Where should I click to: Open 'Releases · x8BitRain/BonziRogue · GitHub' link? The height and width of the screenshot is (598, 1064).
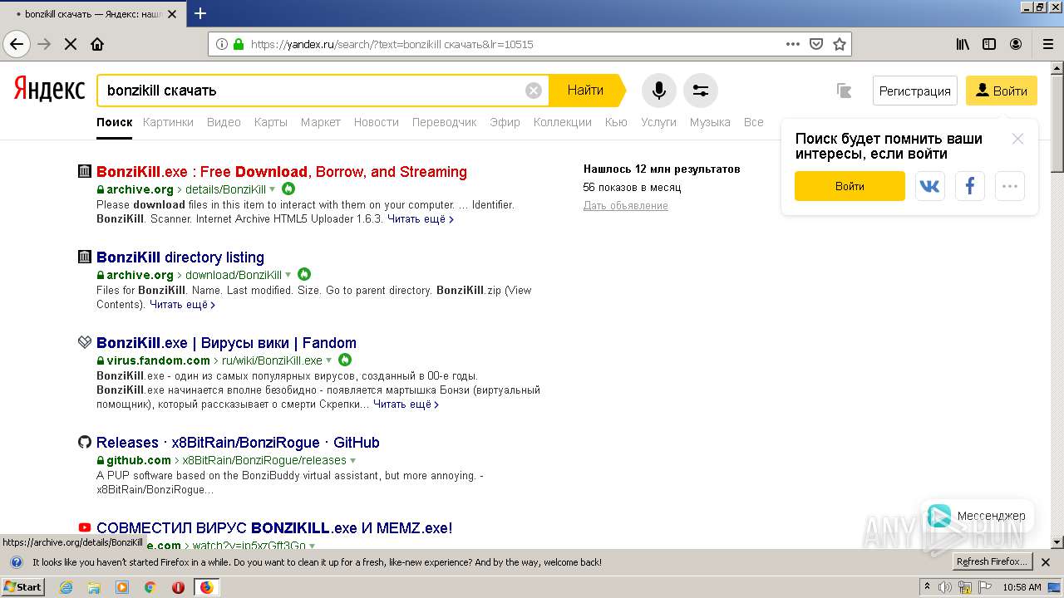pyautogui.click(x=238, y=443)
